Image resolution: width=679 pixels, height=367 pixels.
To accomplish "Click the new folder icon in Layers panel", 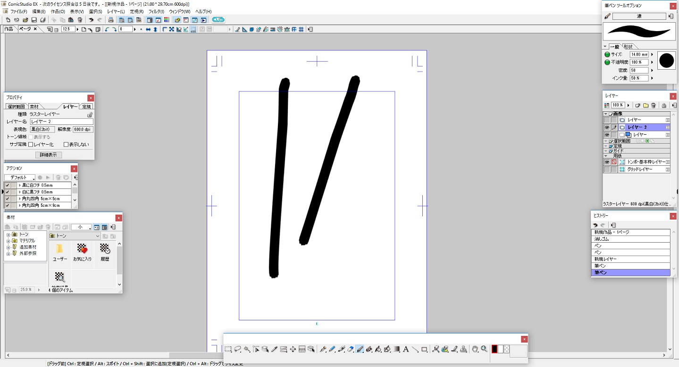I will 645,105.
